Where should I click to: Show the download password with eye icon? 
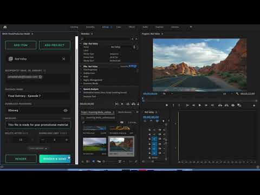tap(66, 110)
